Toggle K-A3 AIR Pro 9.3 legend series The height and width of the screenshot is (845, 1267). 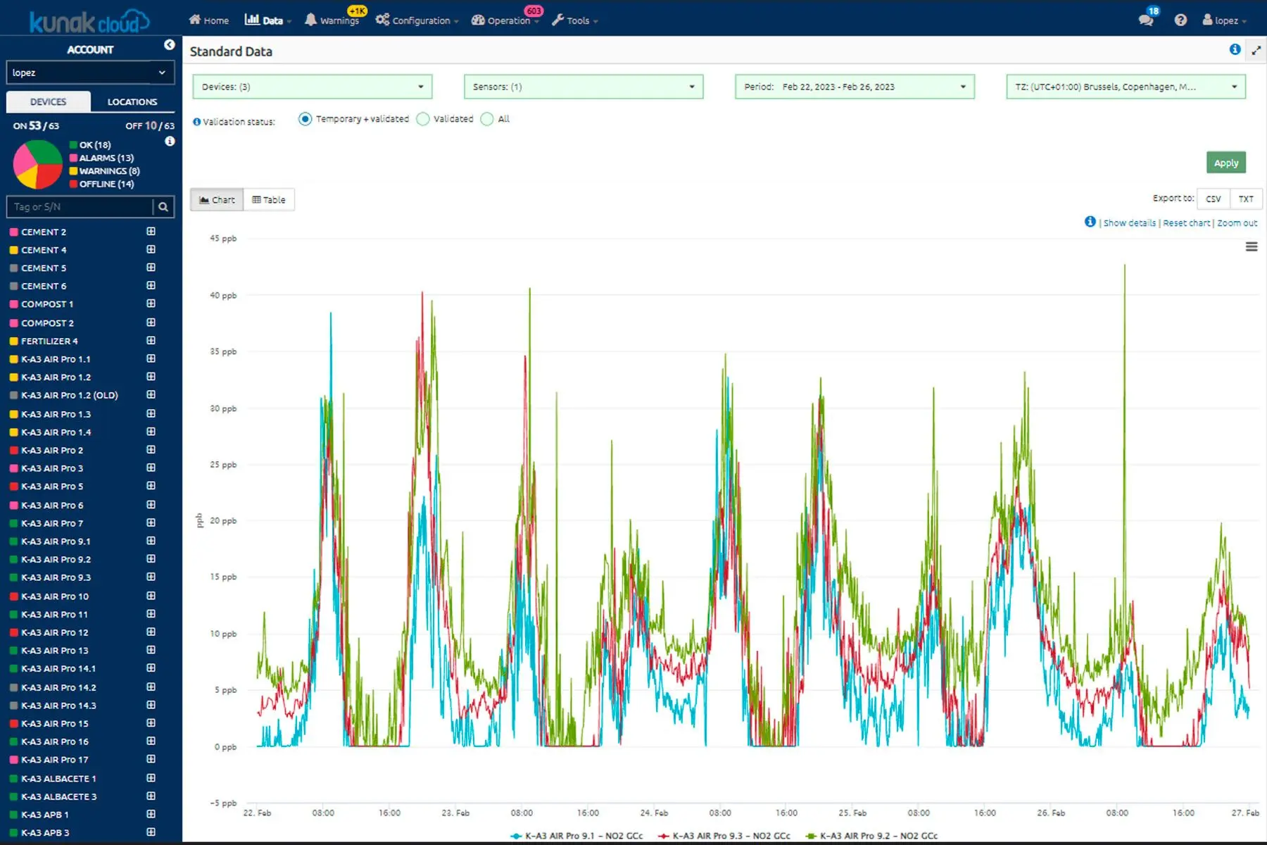click(724, 836)
